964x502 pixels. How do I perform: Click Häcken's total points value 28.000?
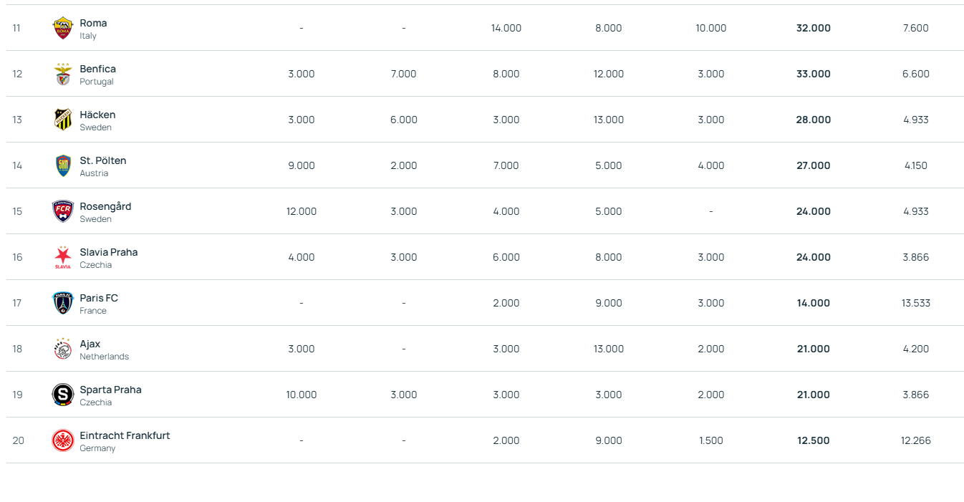tap(813, 120)
